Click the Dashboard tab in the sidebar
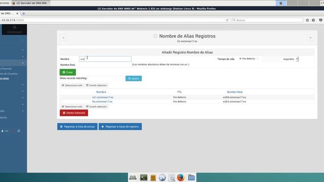The height and width of the screenshot is (182, 324). (x=14, y=29)
